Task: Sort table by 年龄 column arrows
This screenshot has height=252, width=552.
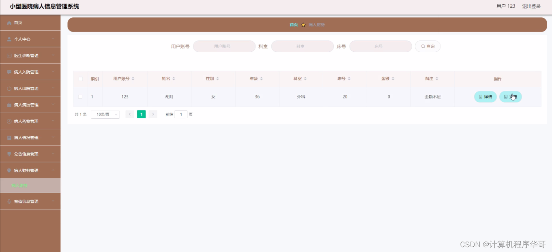Action: click(x=262, y=79)
